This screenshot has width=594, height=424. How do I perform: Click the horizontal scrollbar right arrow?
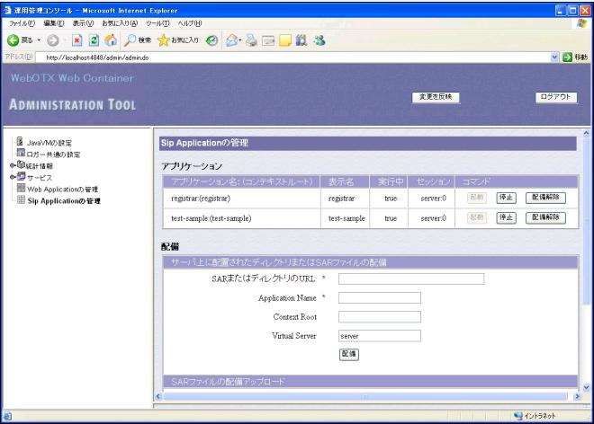click(x=577, y=396)
